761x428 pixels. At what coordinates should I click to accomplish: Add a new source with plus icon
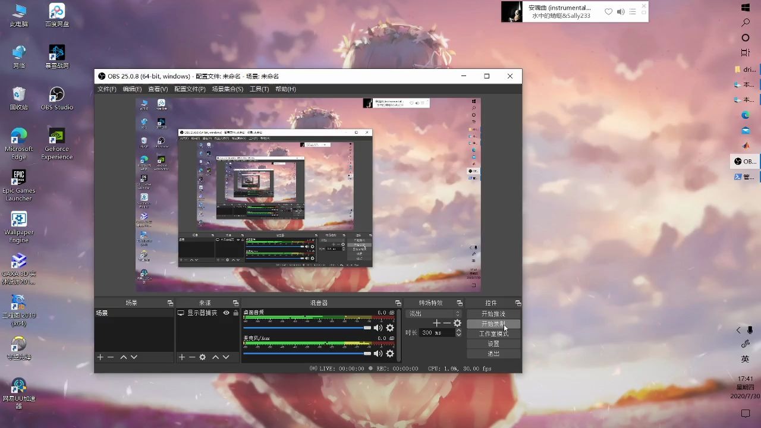[x=182, y=357]
